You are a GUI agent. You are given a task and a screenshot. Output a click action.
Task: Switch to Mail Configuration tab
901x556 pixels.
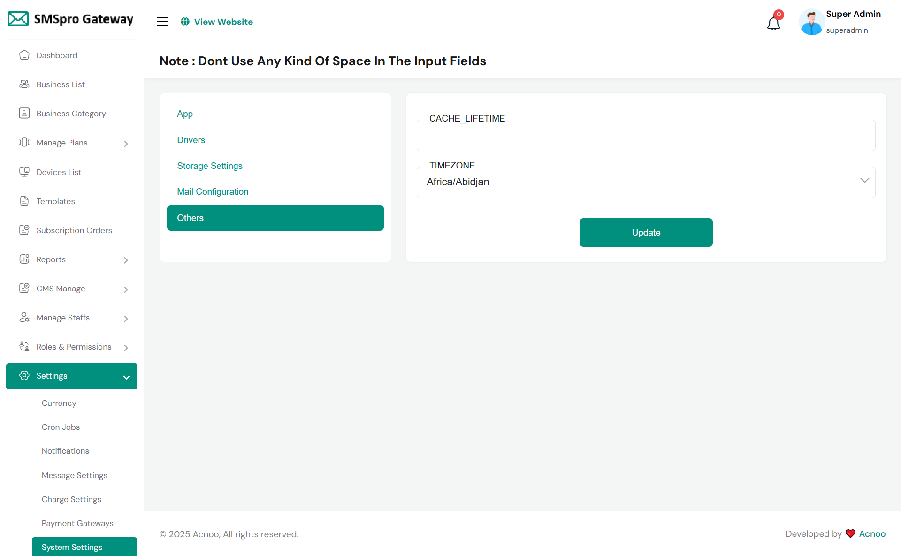(213, 191)
